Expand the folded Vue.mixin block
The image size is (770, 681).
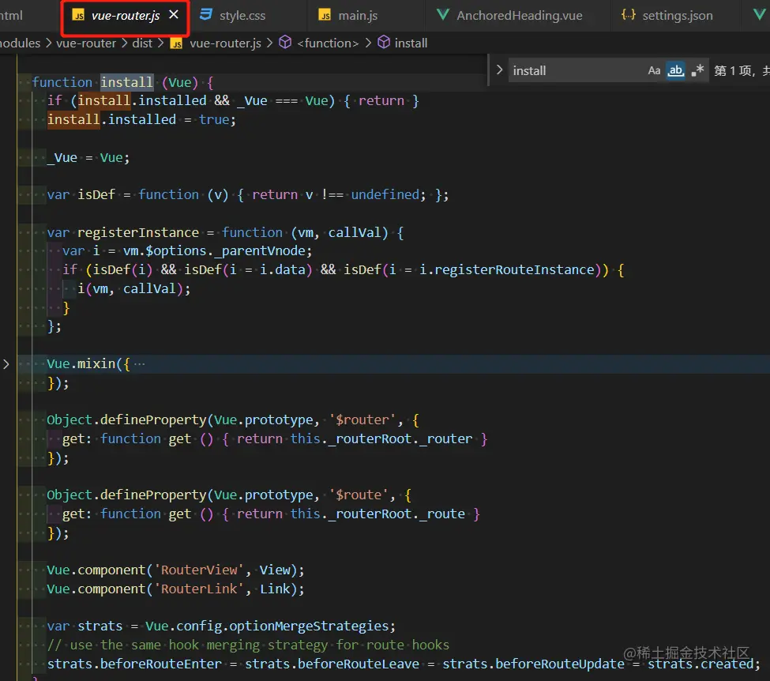(x=6, y=364)
